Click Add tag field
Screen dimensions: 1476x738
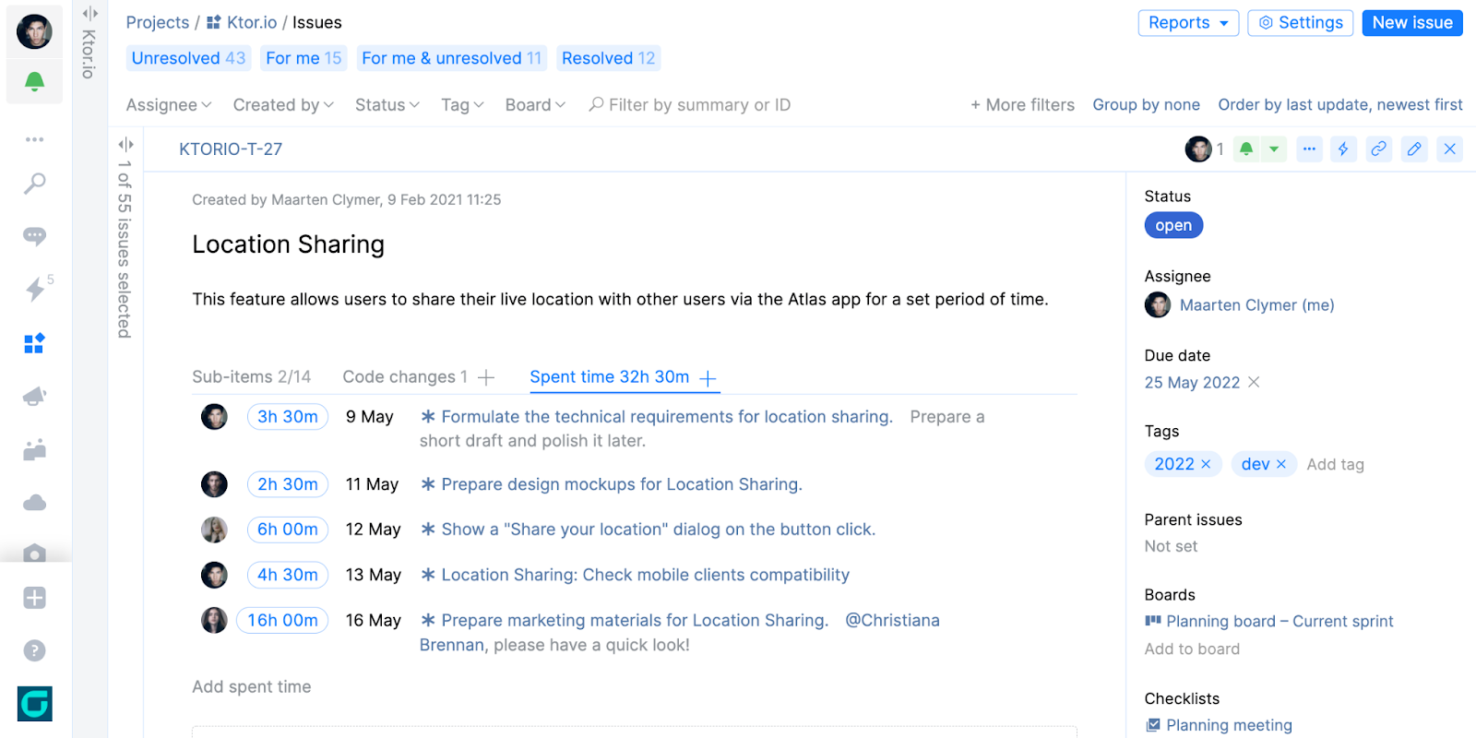click(x=1335, y=464)
